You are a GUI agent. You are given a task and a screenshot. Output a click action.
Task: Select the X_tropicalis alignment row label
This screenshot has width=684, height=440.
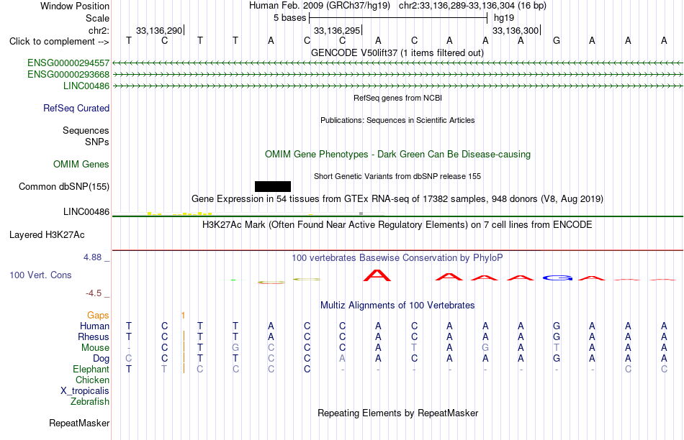coord(85,391)
